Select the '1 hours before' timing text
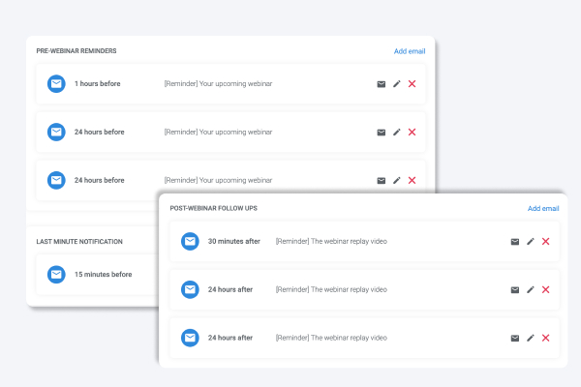 point(98,84)
